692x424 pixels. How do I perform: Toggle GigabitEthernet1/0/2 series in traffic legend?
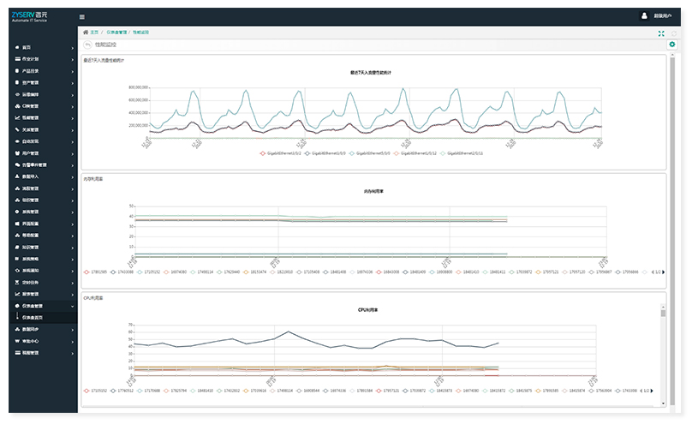pos(283,152)
